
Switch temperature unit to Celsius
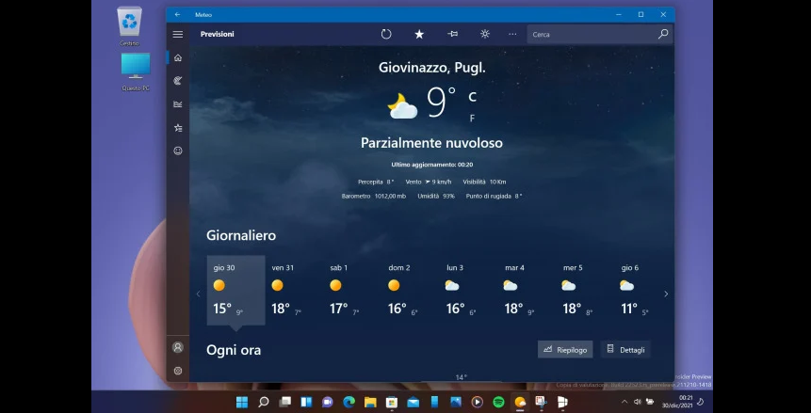pyautogui.click(x=472, y=96)
